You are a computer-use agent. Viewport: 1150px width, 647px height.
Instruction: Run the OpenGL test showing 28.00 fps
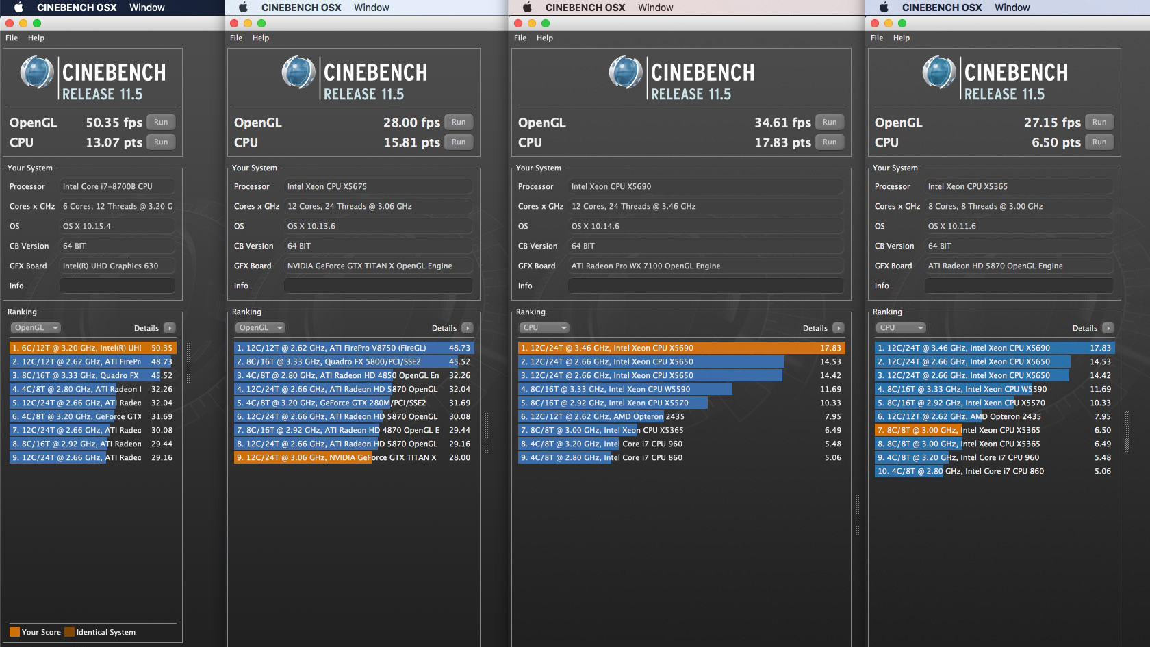tap(459, 123)
